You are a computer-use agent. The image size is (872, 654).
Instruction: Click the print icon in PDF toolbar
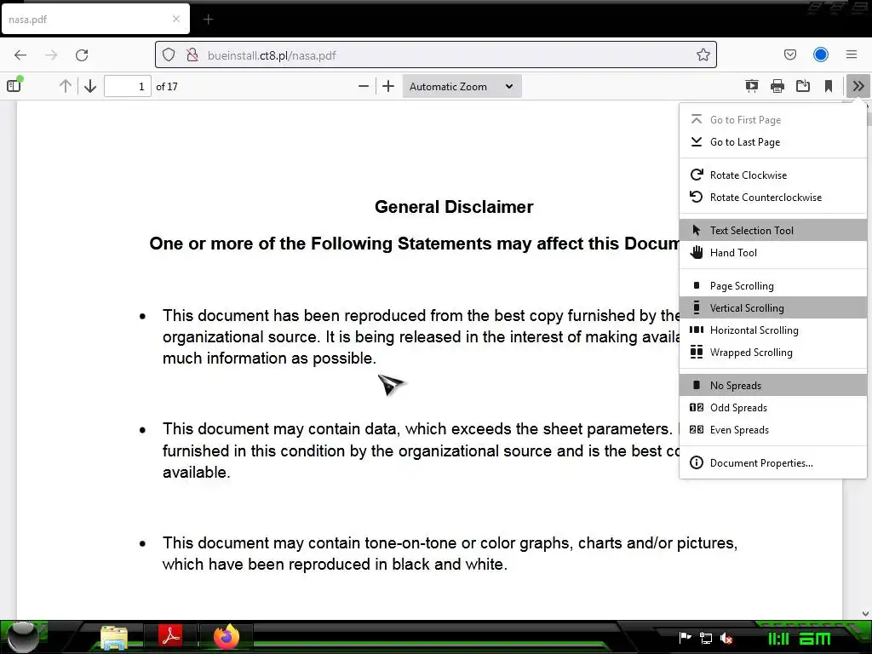777,86
